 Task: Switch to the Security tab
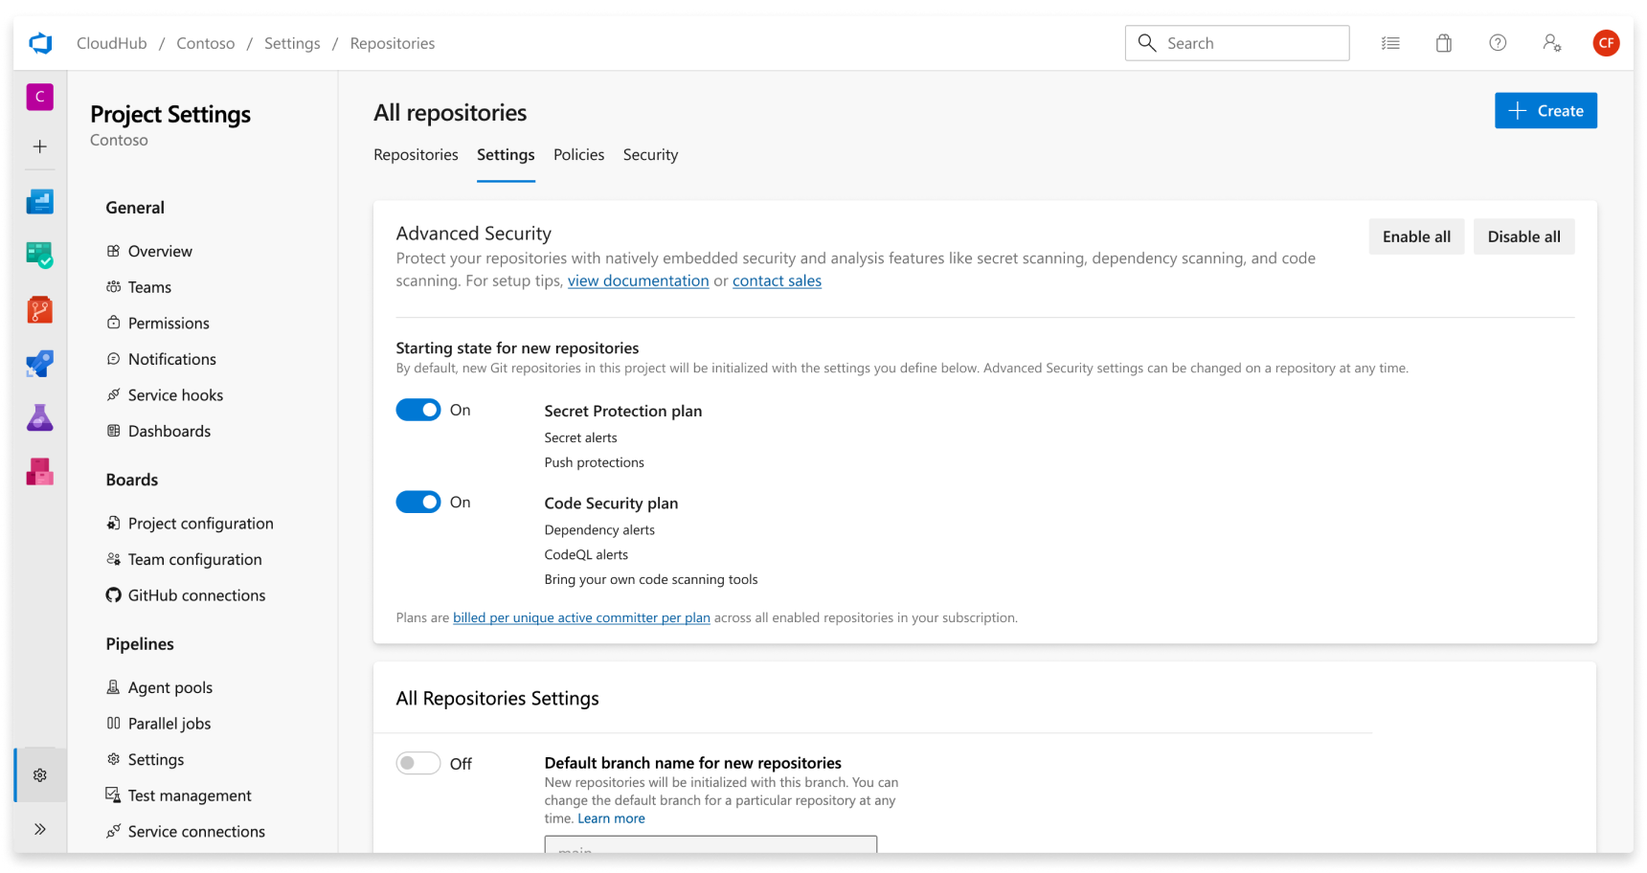pyautogui.click(x=650, y=155)
